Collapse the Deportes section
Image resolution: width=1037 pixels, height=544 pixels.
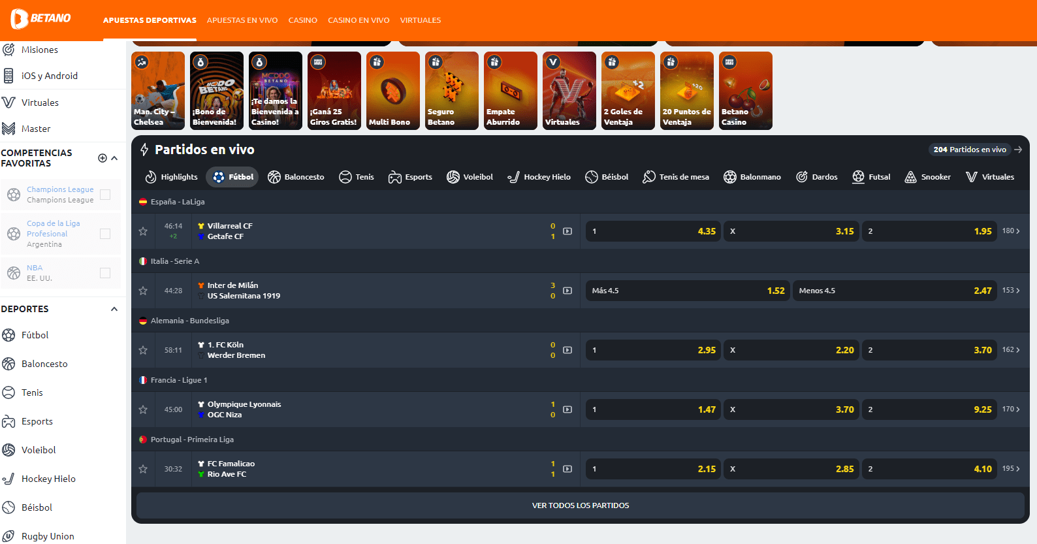pyautogui.click(x=114, y=309)
